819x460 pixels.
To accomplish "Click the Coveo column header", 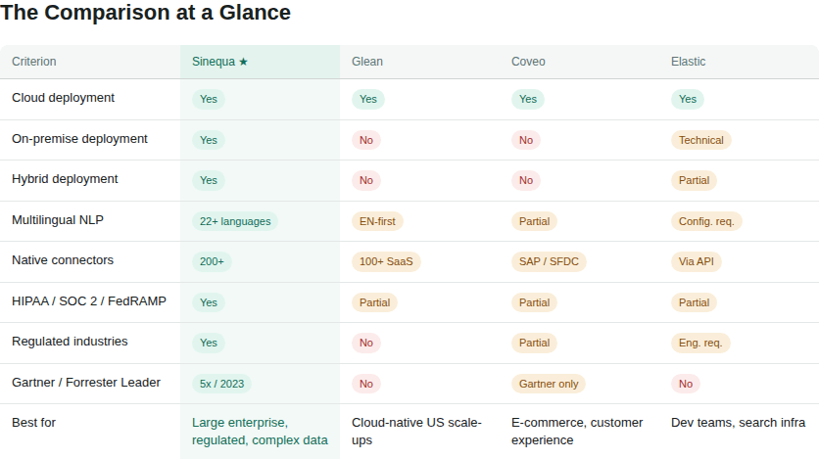I will pos(528,62).
